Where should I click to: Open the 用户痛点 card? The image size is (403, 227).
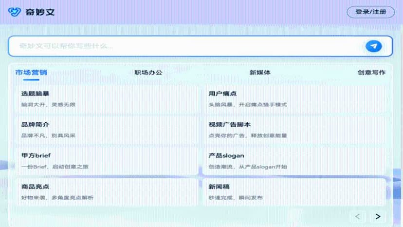[x=294, y=99]
